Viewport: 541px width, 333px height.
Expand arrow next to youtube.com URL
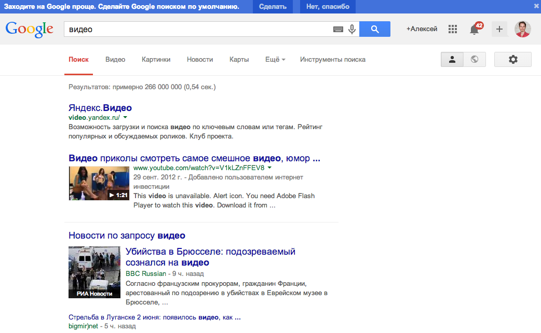tap(269, 168)
